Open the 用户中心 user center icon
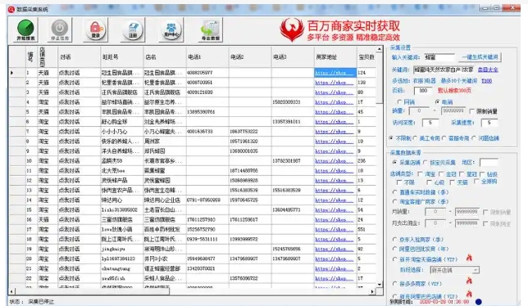528x306 pixels. tap(171, 30)
